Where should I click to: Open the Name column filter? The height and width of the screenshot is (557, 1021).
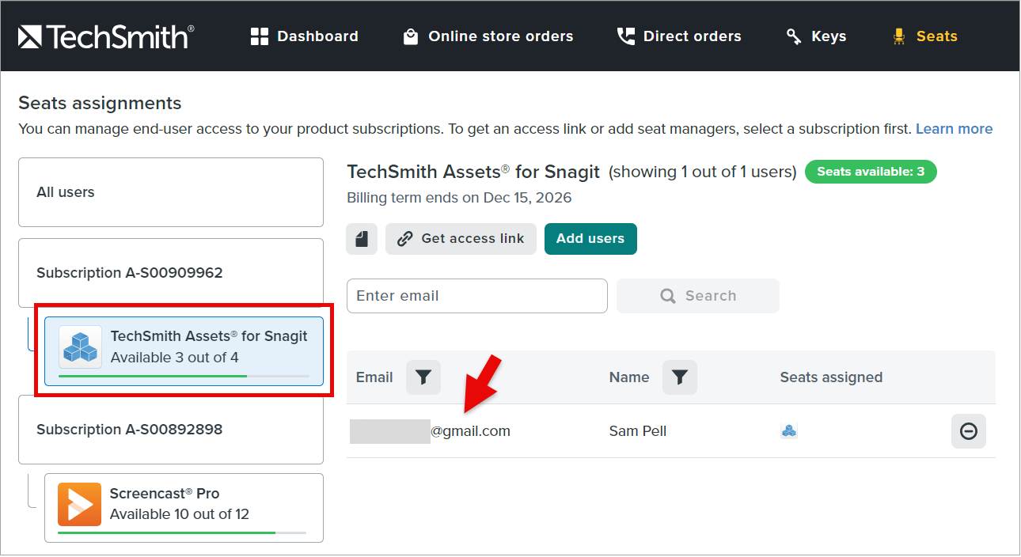[x=680, y=378]
